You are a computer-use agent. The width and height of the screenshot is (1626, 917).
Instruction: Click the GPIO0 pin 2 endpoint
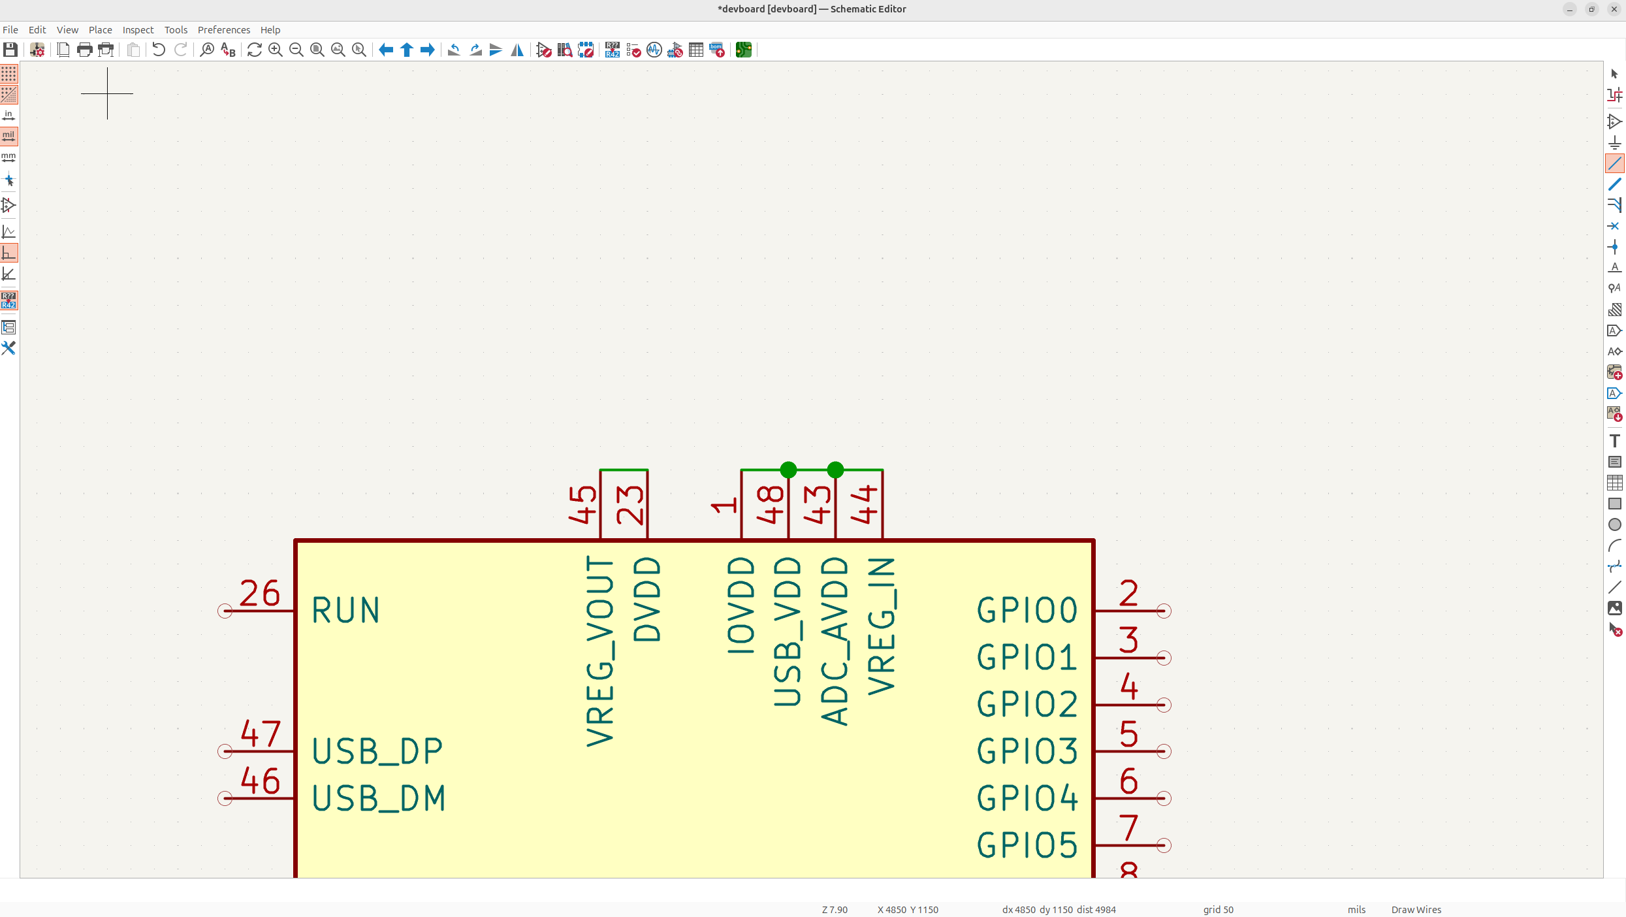(x=1163, y=611)
